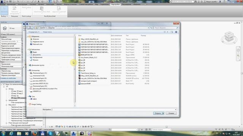Click the view scale 1:20 on view control bar
The image size is (243, 136).
coord(51,127)
